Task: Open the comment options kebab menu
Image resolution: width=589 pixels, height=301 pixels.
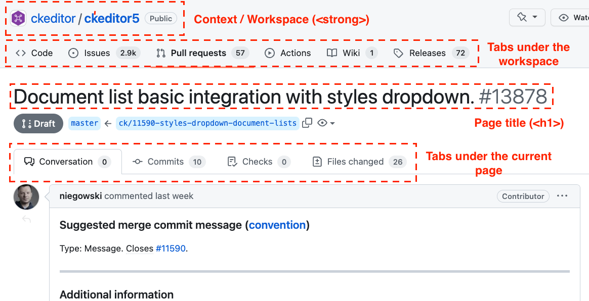Action: coord(562,195)
